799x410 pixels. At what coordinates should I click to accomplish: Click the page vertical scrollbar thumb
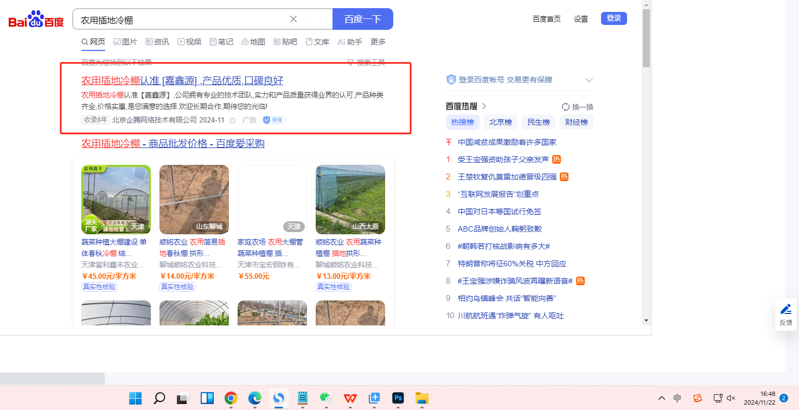646,38
